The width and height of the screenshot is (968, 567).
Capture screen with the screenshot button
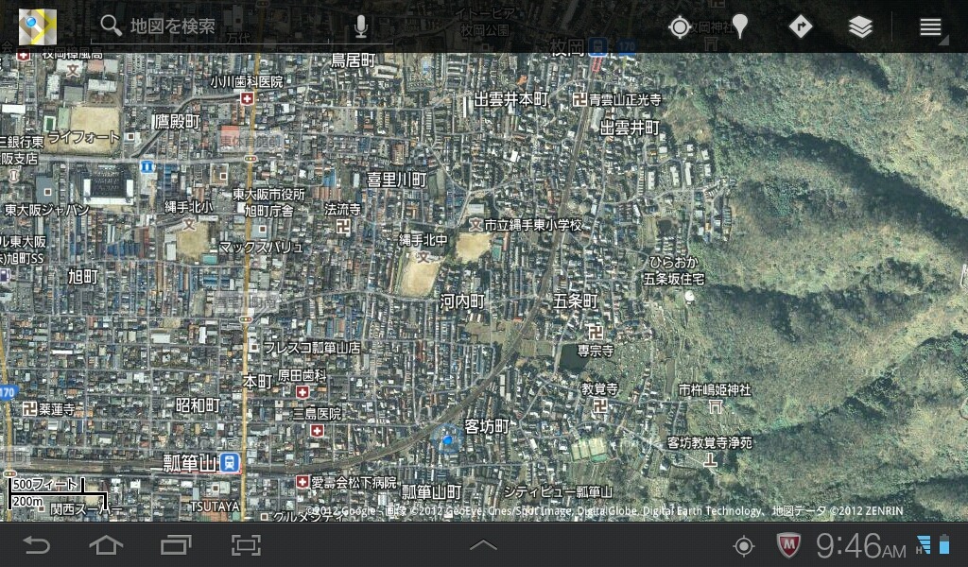(x=246, y=545)
